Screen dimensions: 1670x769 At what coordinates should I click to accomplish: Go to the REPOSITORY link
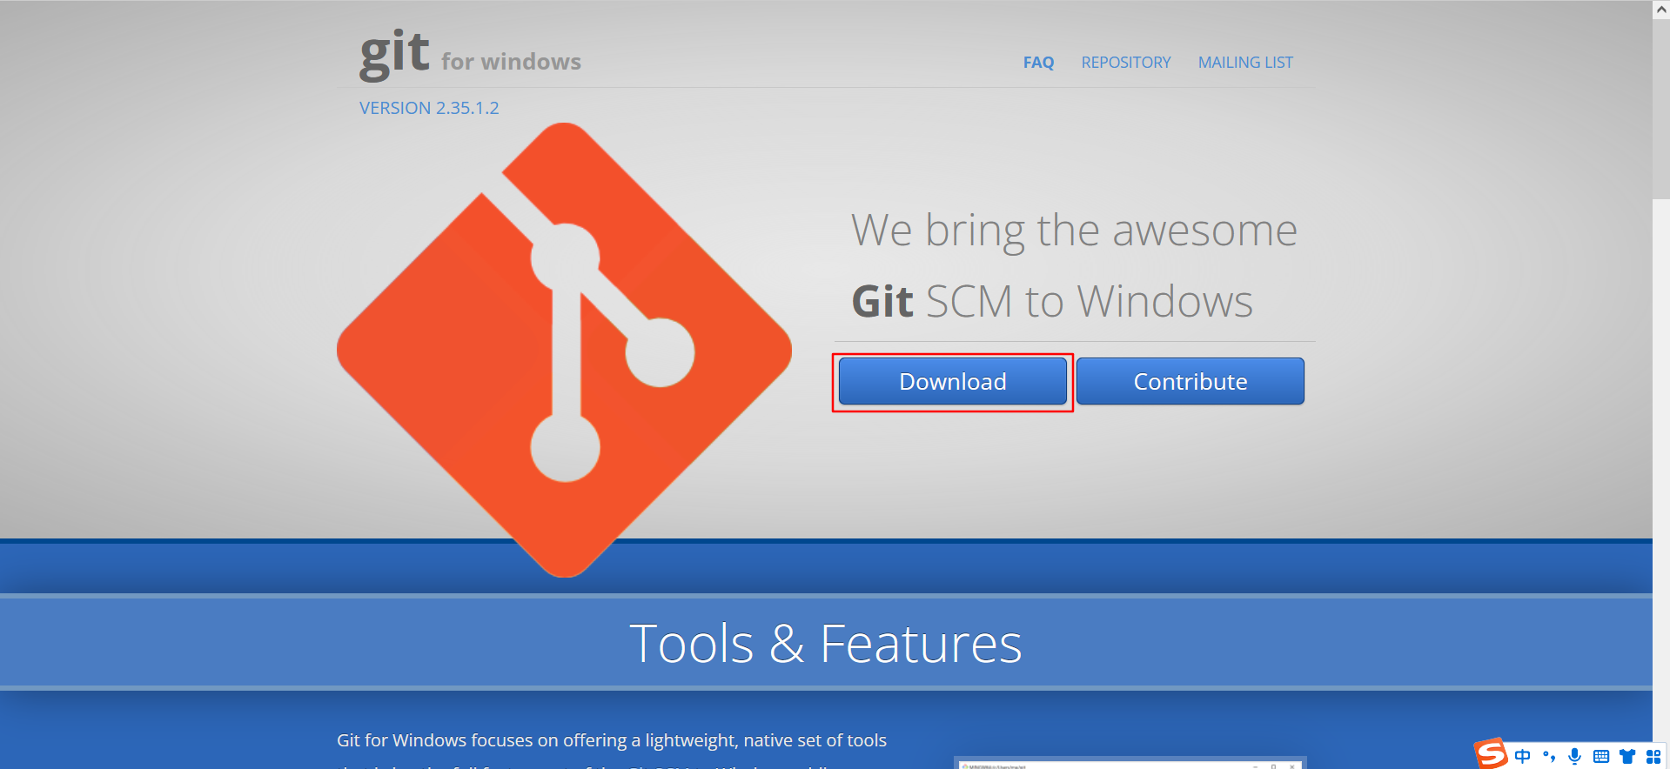coord(1126,63)
